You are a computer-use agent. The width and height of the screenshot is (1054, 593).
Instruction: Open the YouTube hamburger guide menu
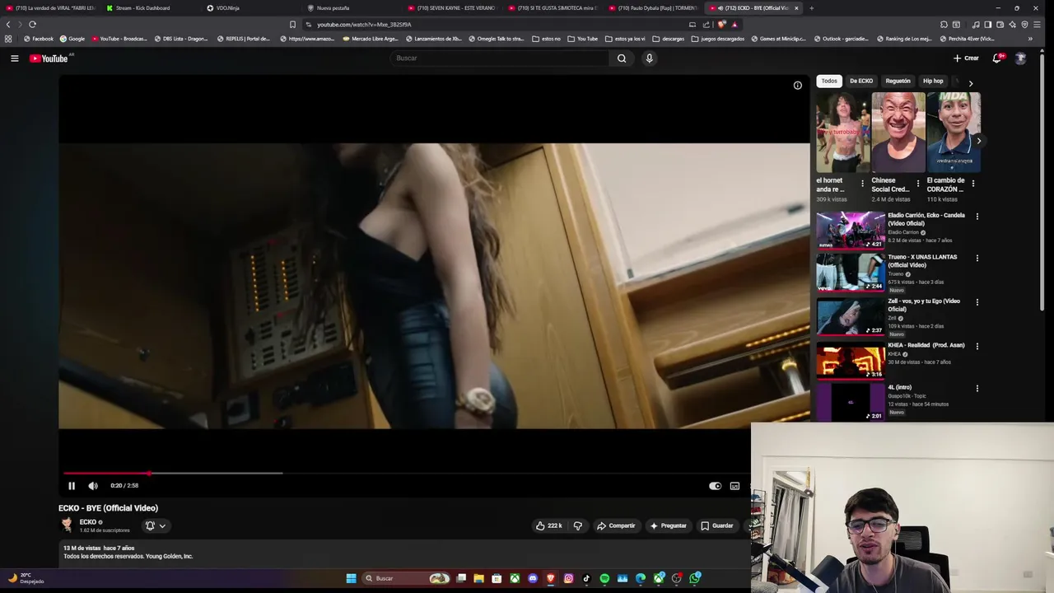14,58
